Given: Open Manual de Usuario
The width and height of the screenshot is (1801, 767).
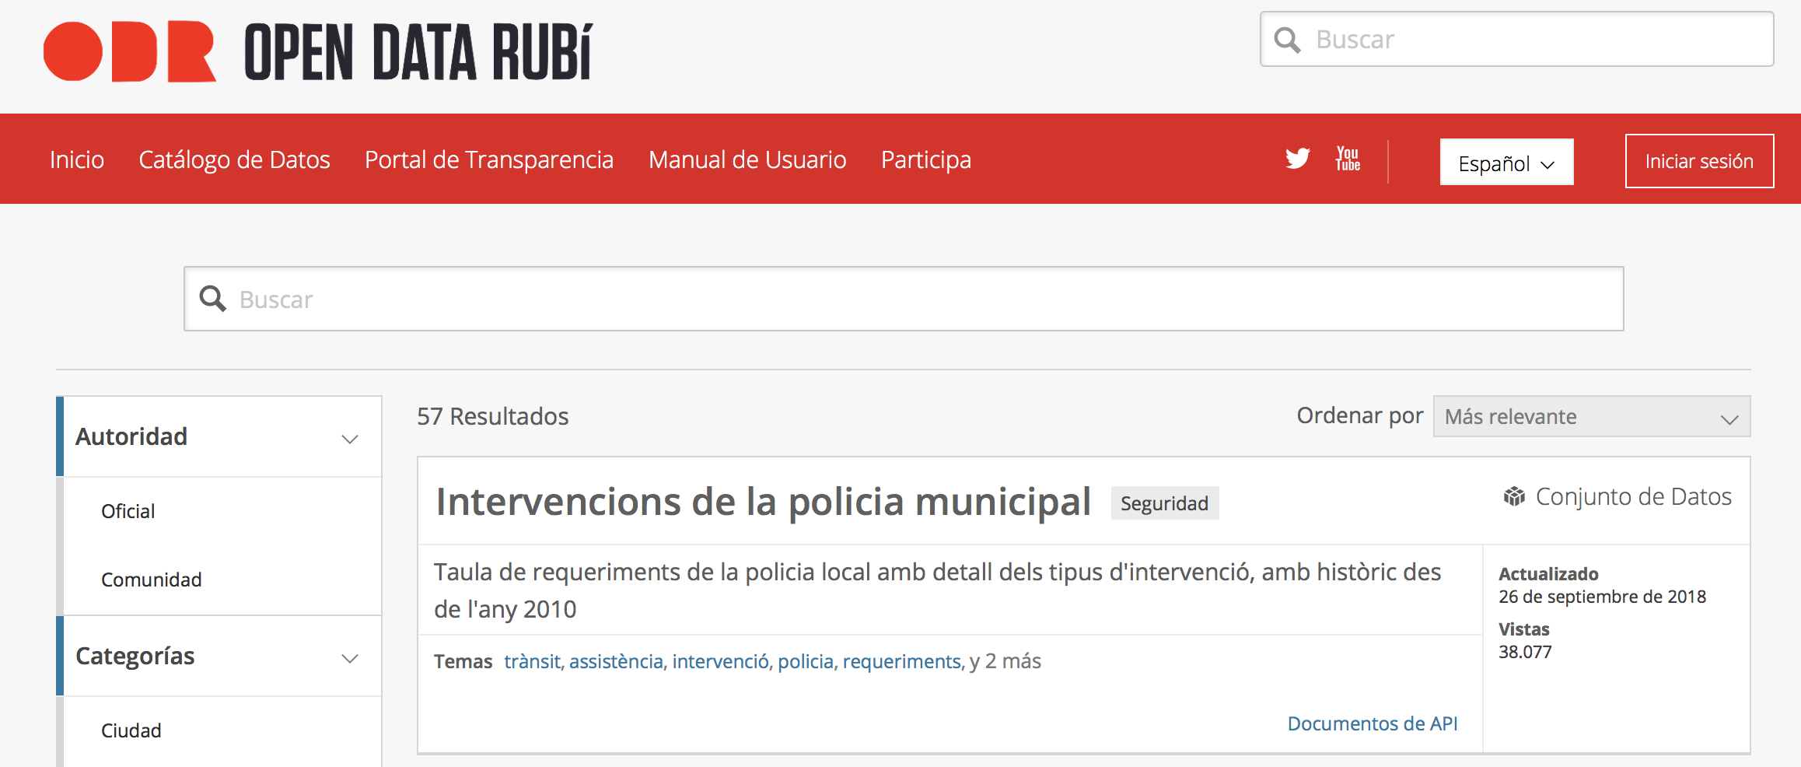Looking at the screenshot, I should point(747,159).
